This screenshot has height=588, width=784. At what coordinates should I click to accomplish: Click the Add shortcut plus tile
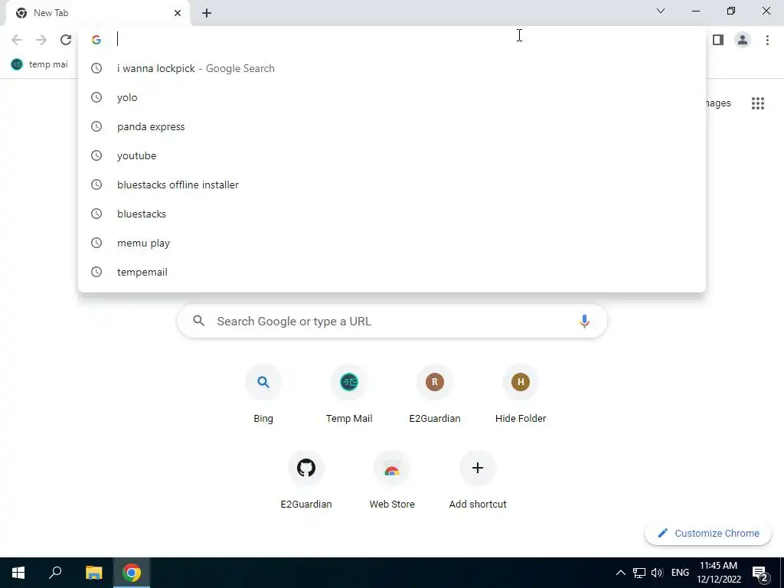coord(478,481)
